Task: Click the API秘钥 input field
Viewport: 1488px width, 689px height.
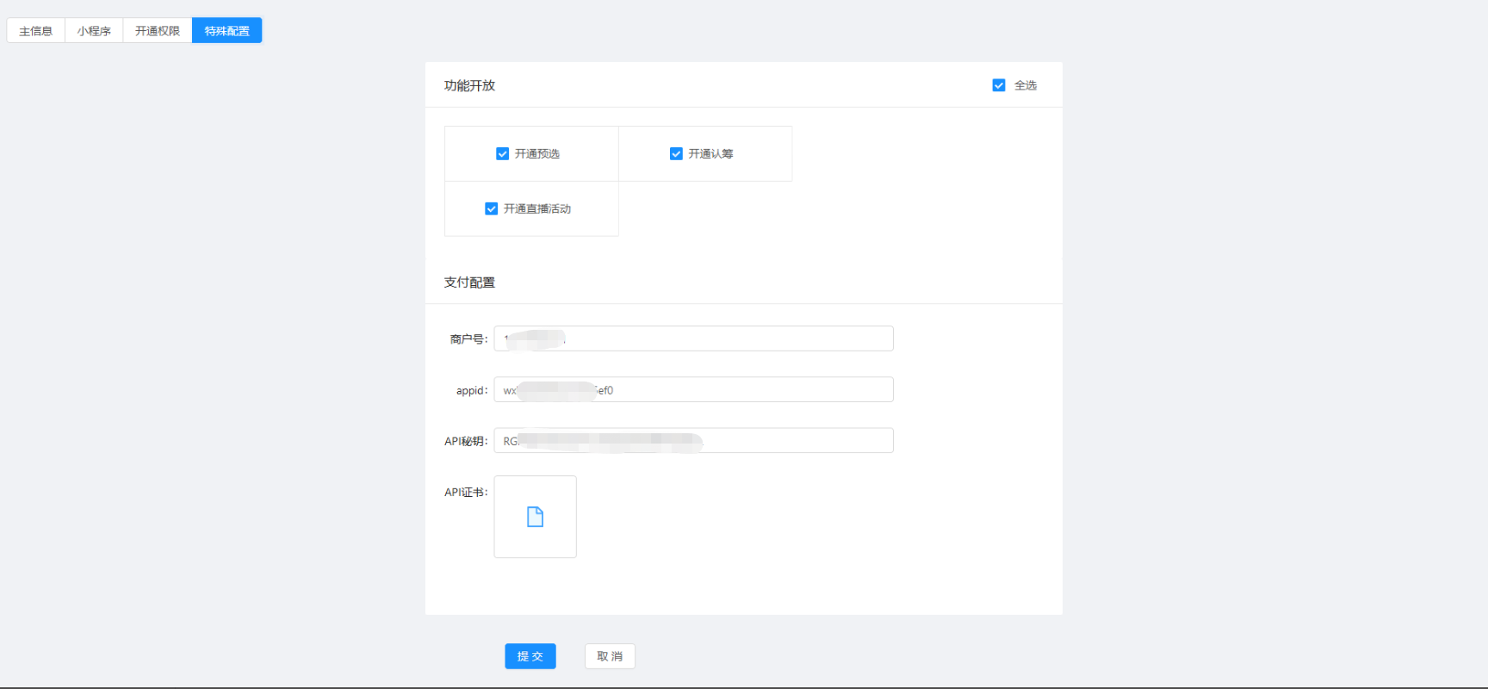Action: pyautogui.click(x=693, y=440)
